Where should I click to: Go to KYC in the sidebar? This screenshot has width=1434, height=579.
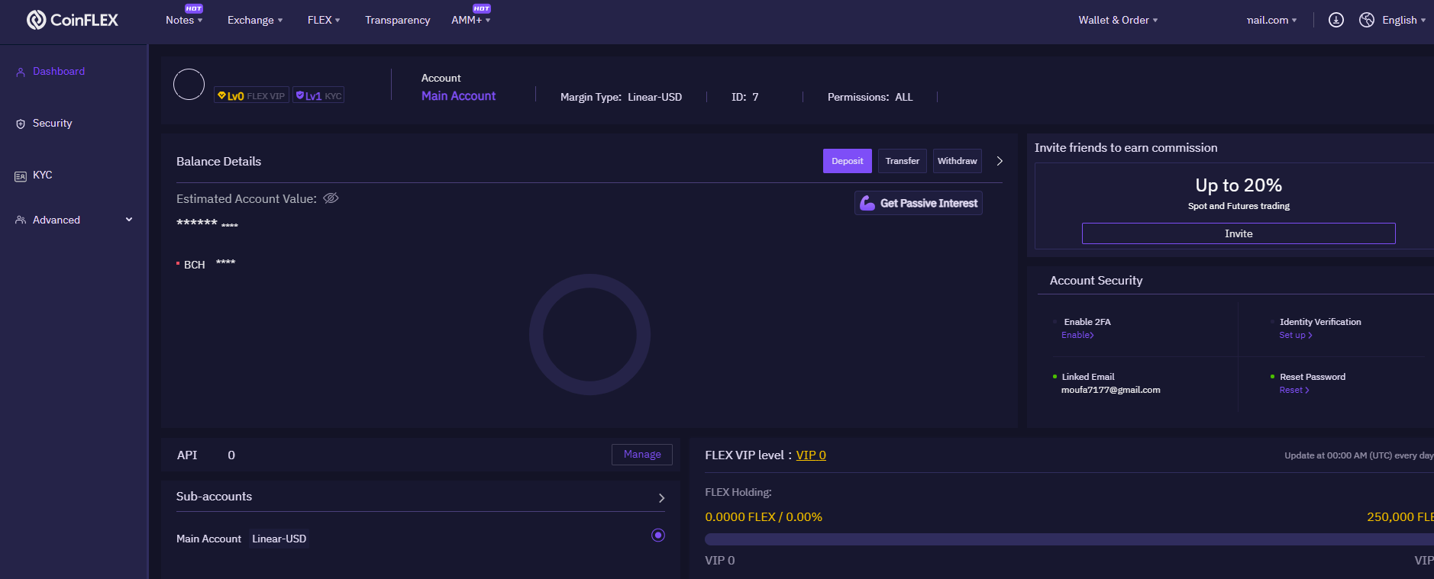(x=43, y=175)
